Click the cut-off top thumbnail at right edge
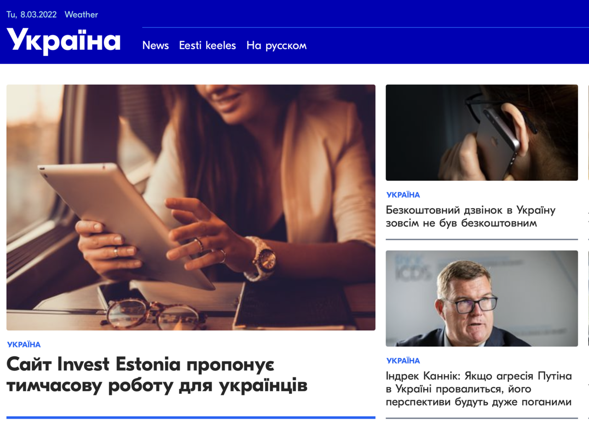 tap(589, 133)
